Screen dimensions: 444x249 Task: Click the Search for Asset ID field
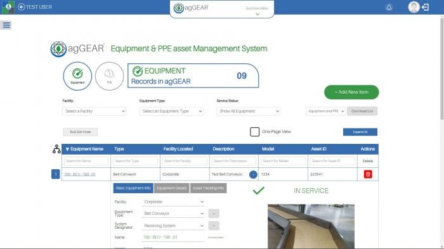click(332, 161)
